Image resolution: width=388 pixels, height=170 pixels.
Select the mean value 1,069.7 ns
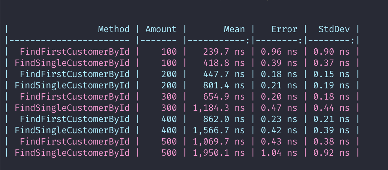[x=219, y=142]
